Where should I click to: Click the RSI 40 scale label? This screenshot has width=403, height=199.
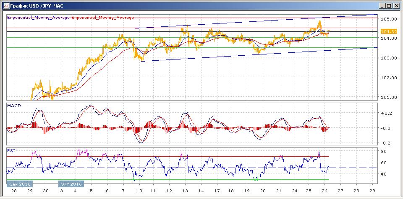(x=383, y=174)
